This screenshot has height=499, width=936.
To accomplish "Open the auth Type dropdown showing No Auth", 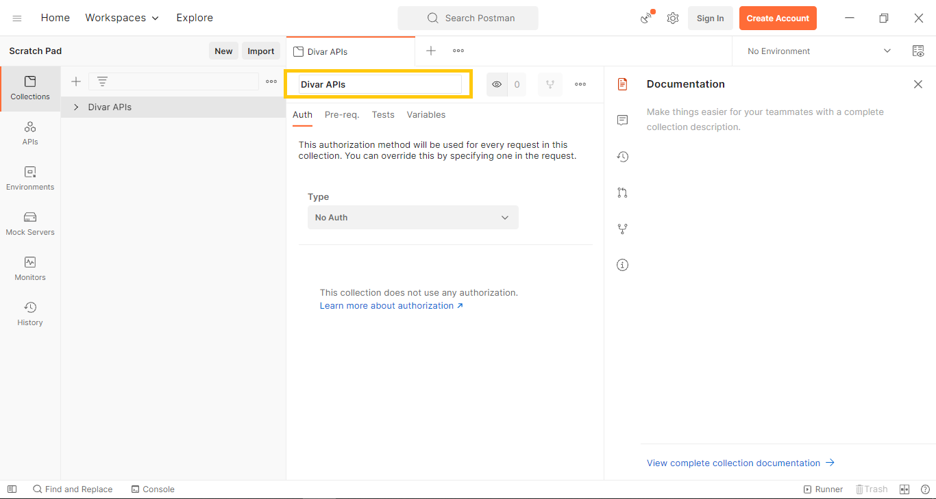I will pos(413,218).
